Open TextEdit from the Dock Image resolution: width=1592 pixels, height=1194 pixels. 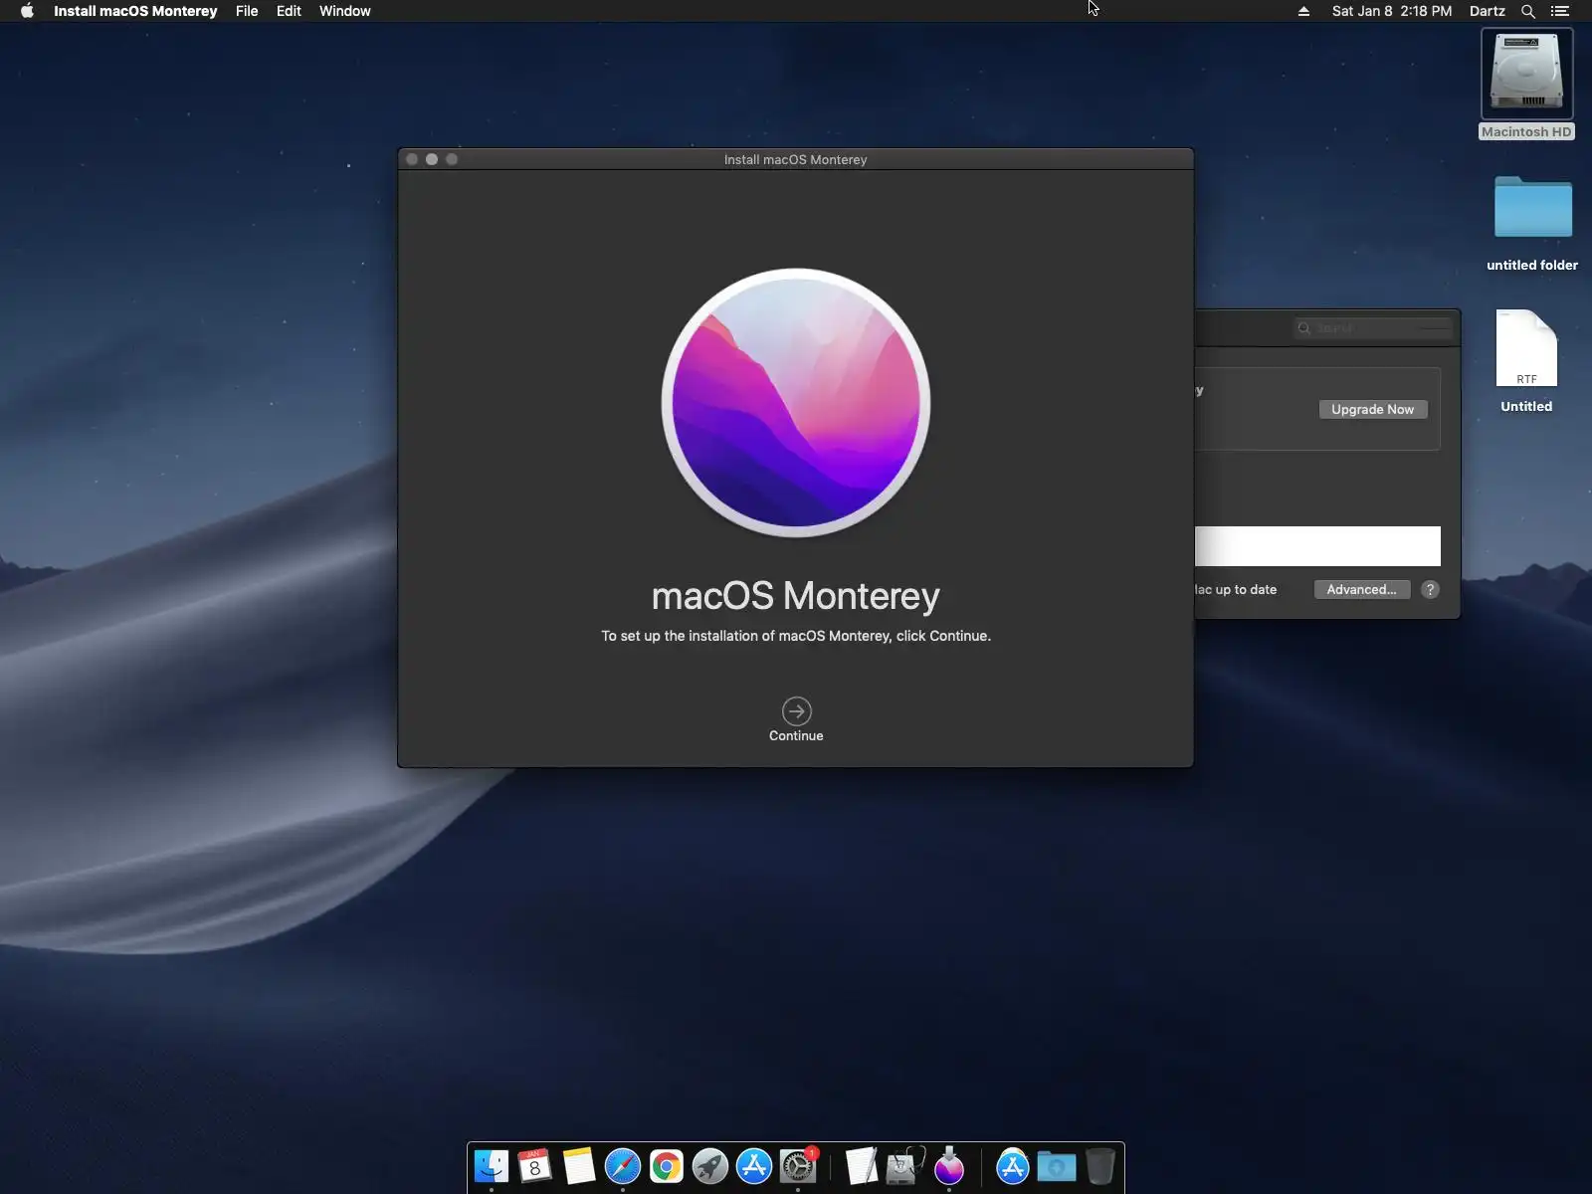coord(862,1166)
